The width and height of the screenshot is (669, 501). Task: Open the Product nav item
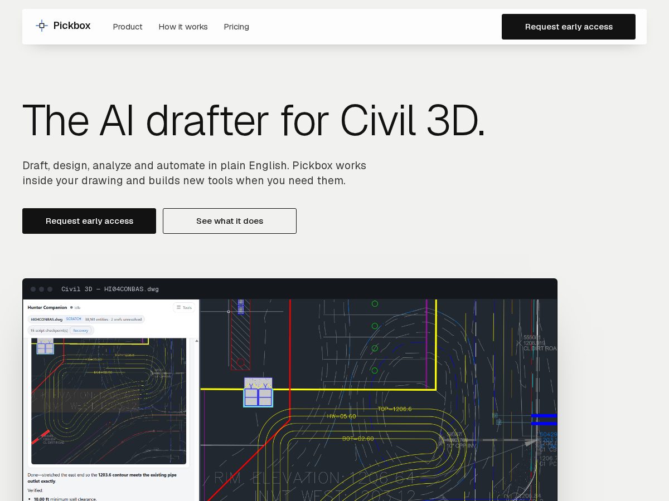(128, 27)
